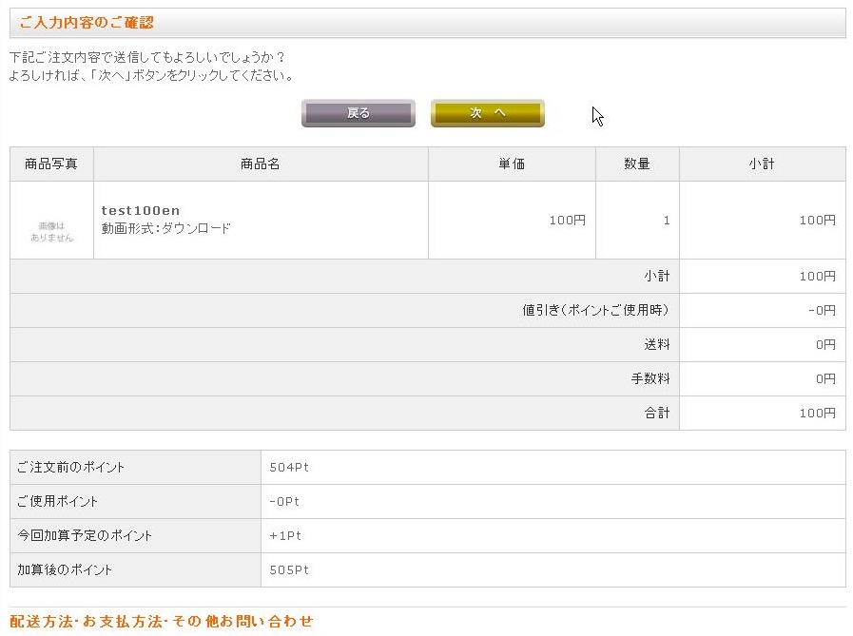Click the no-image product photo placeholder

(51, 231)
